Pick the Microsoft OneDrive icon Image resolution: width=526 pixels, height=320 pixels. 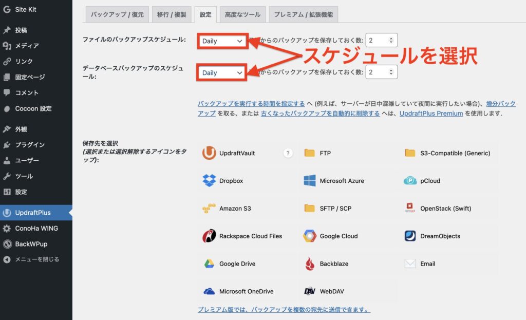pyautogui.click(x=209, y=291)
